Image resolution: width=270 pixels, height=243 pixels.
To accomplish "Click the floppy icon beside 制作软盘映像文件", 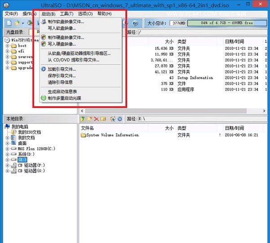I will pos(44,22).
